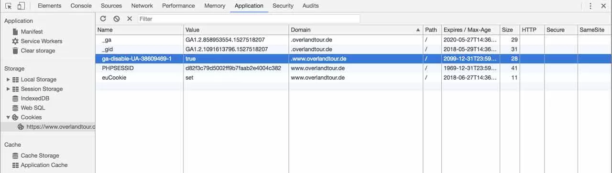612x173 pixels.
Task: Switch to the Elements tab
Action: [49, 6]
